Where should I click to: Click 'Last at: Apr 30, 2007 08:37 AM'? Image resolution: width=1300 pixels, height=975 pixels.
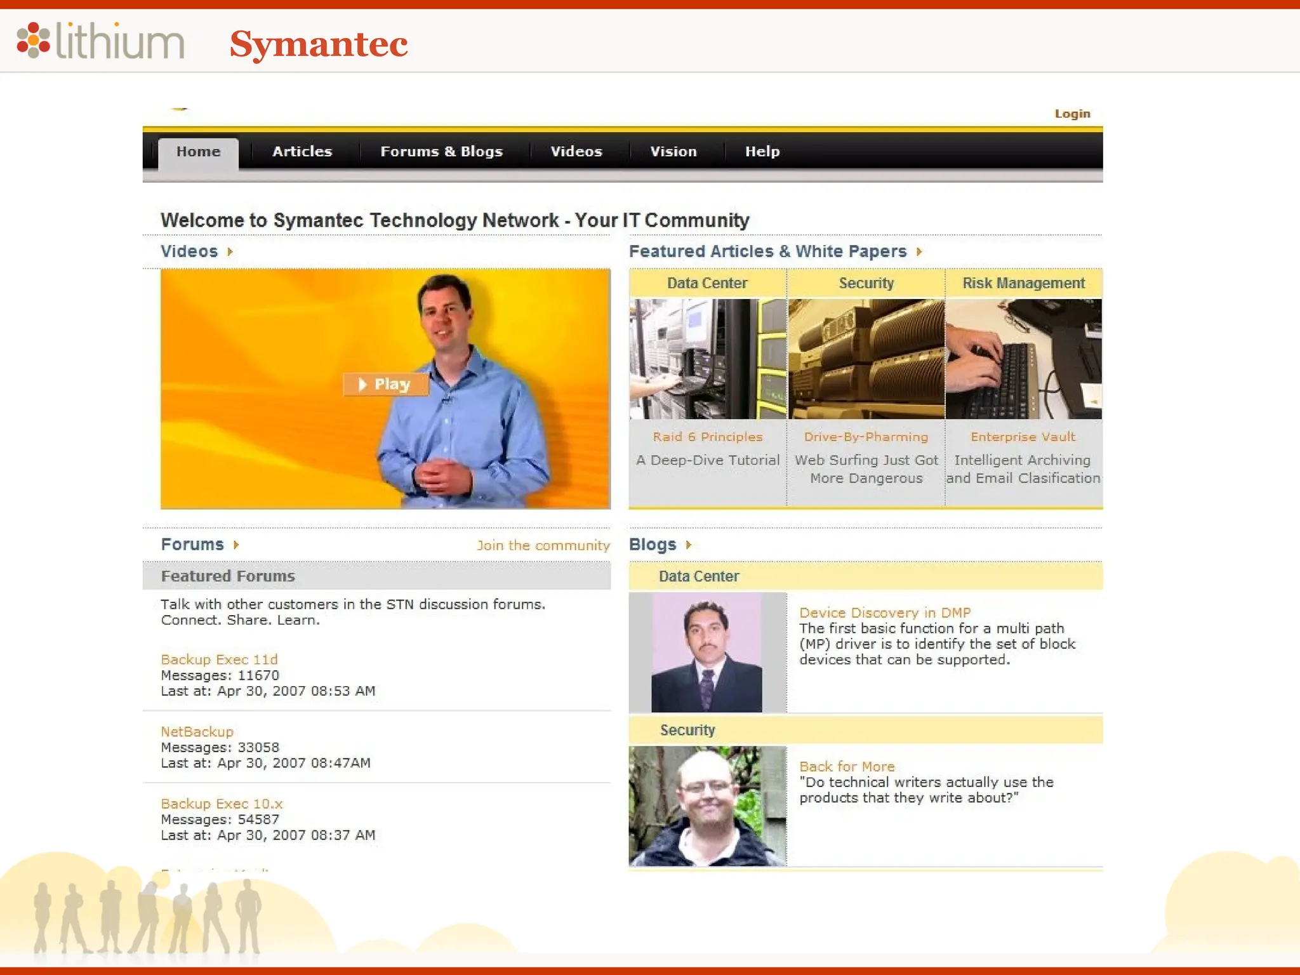(x=268, y=835)
